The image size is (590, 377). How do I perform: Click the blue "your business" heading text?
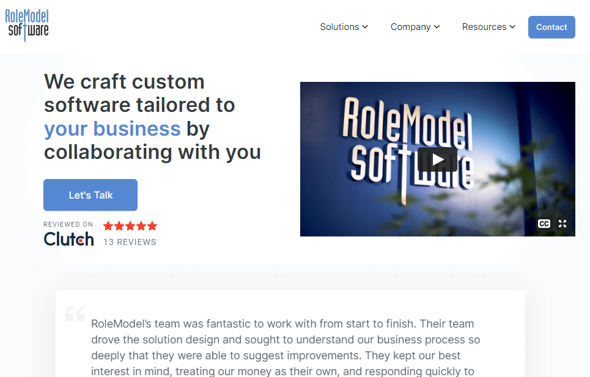pyautogui.click(x=112, y=129)
